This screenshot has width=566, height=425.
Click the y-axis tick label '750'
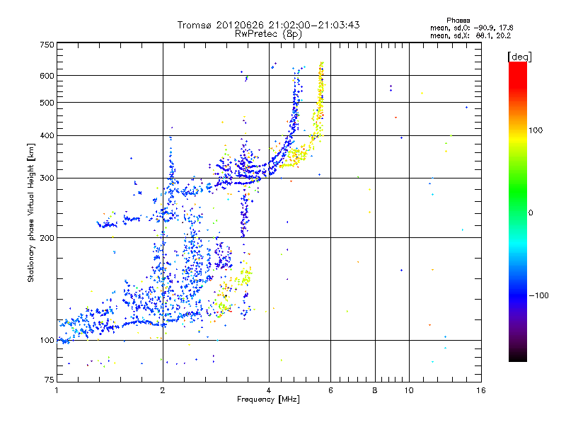coord(47,45)
